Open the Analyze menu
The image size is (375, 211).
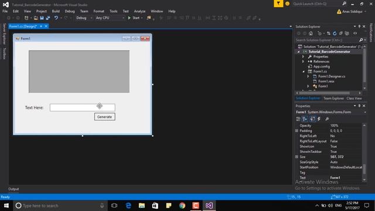coord(139,11)
